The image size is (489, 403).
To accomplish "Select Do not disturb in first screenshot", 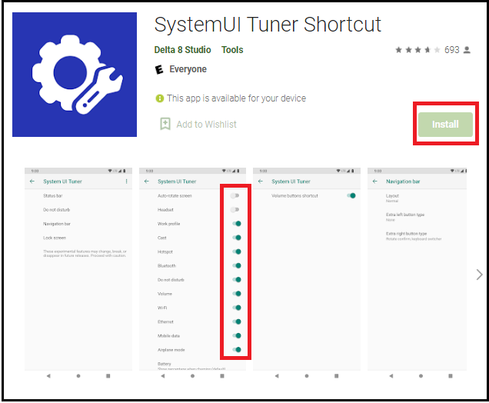I will click(56, 210).
